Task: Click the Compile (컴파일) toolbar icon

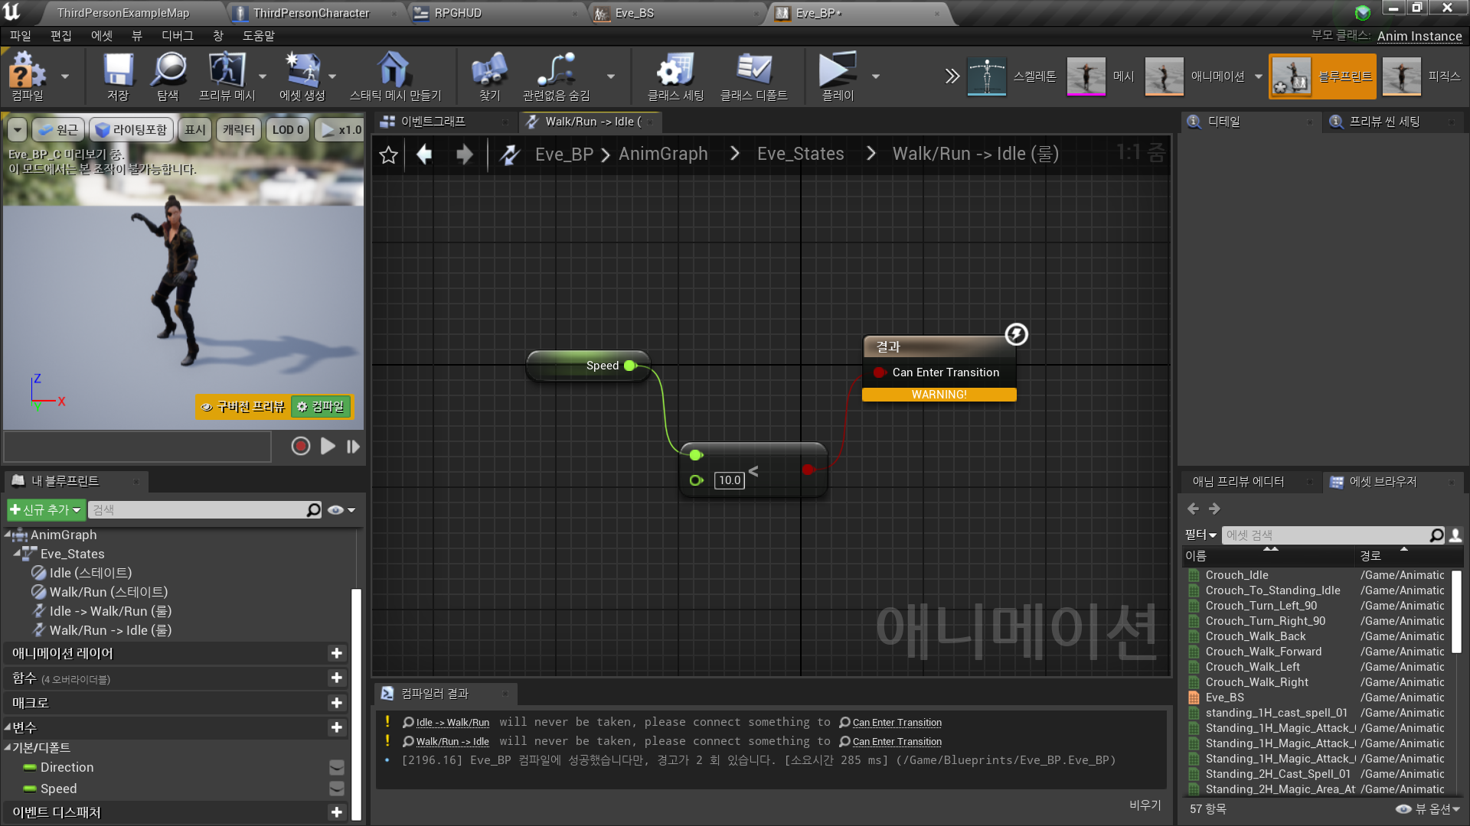Action: coord(28,73)
